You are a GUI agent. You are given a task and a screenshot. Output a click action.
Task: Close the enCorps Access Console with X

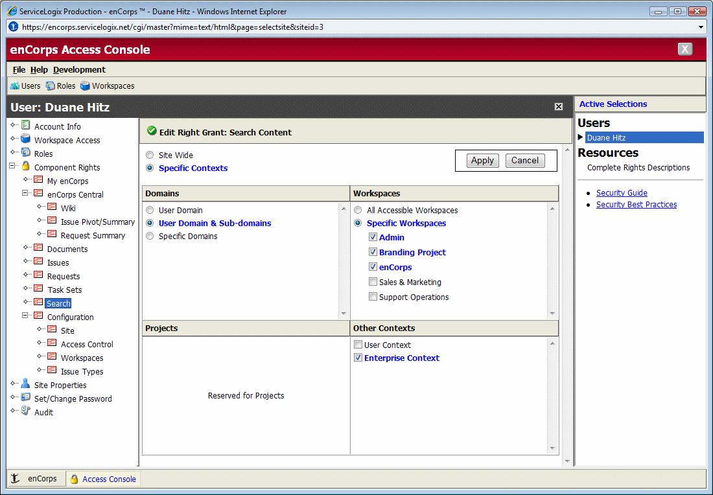(685, 49)
